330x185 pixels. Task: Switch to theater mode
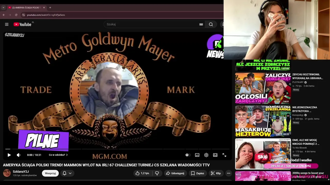coord(215,155)
